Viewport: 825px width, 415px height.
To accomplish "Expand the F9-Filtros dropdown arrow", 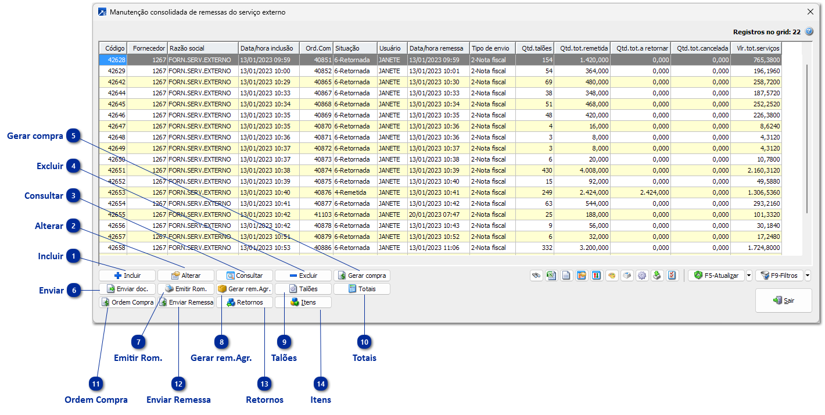I will 808,276.
